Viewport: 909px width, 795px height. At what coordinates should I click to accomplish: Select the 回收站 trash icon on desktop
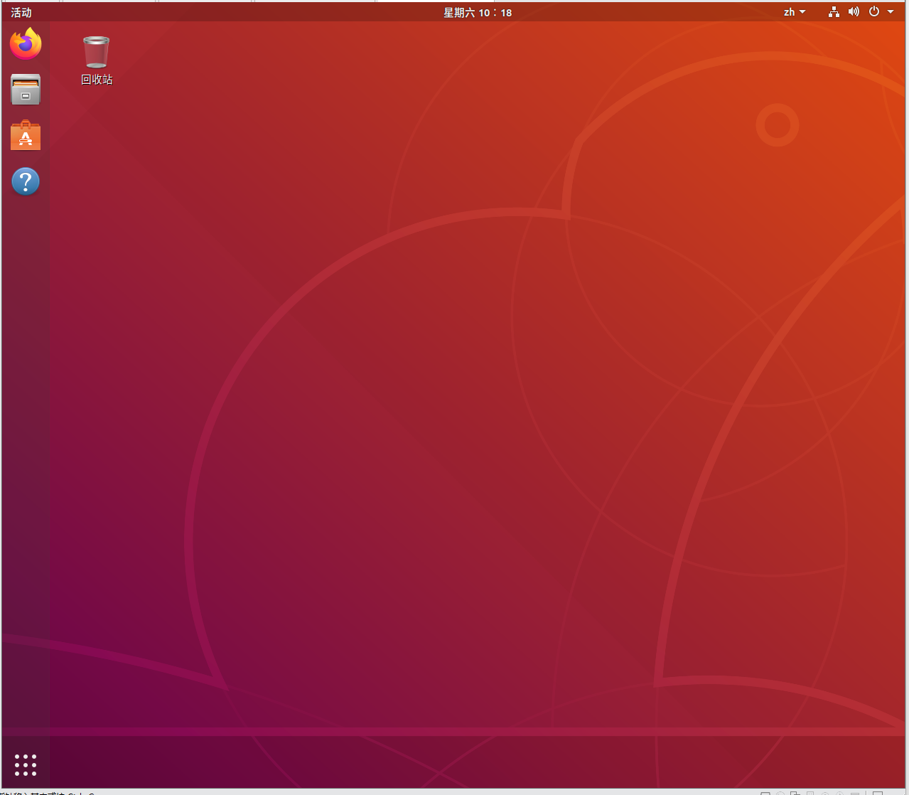click(97, 52)
